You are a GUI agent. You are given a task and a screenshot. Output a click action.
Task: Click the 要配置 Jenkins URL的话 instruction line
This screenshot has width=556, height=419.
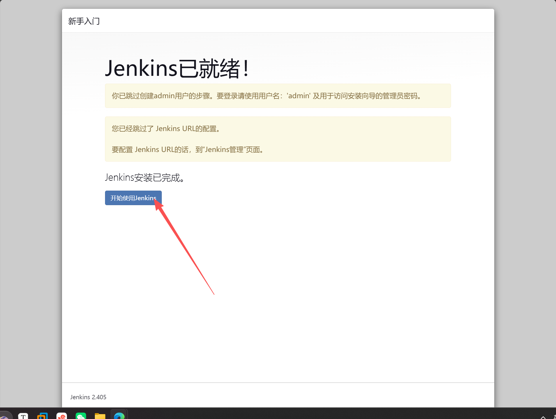tap(188, 150)
